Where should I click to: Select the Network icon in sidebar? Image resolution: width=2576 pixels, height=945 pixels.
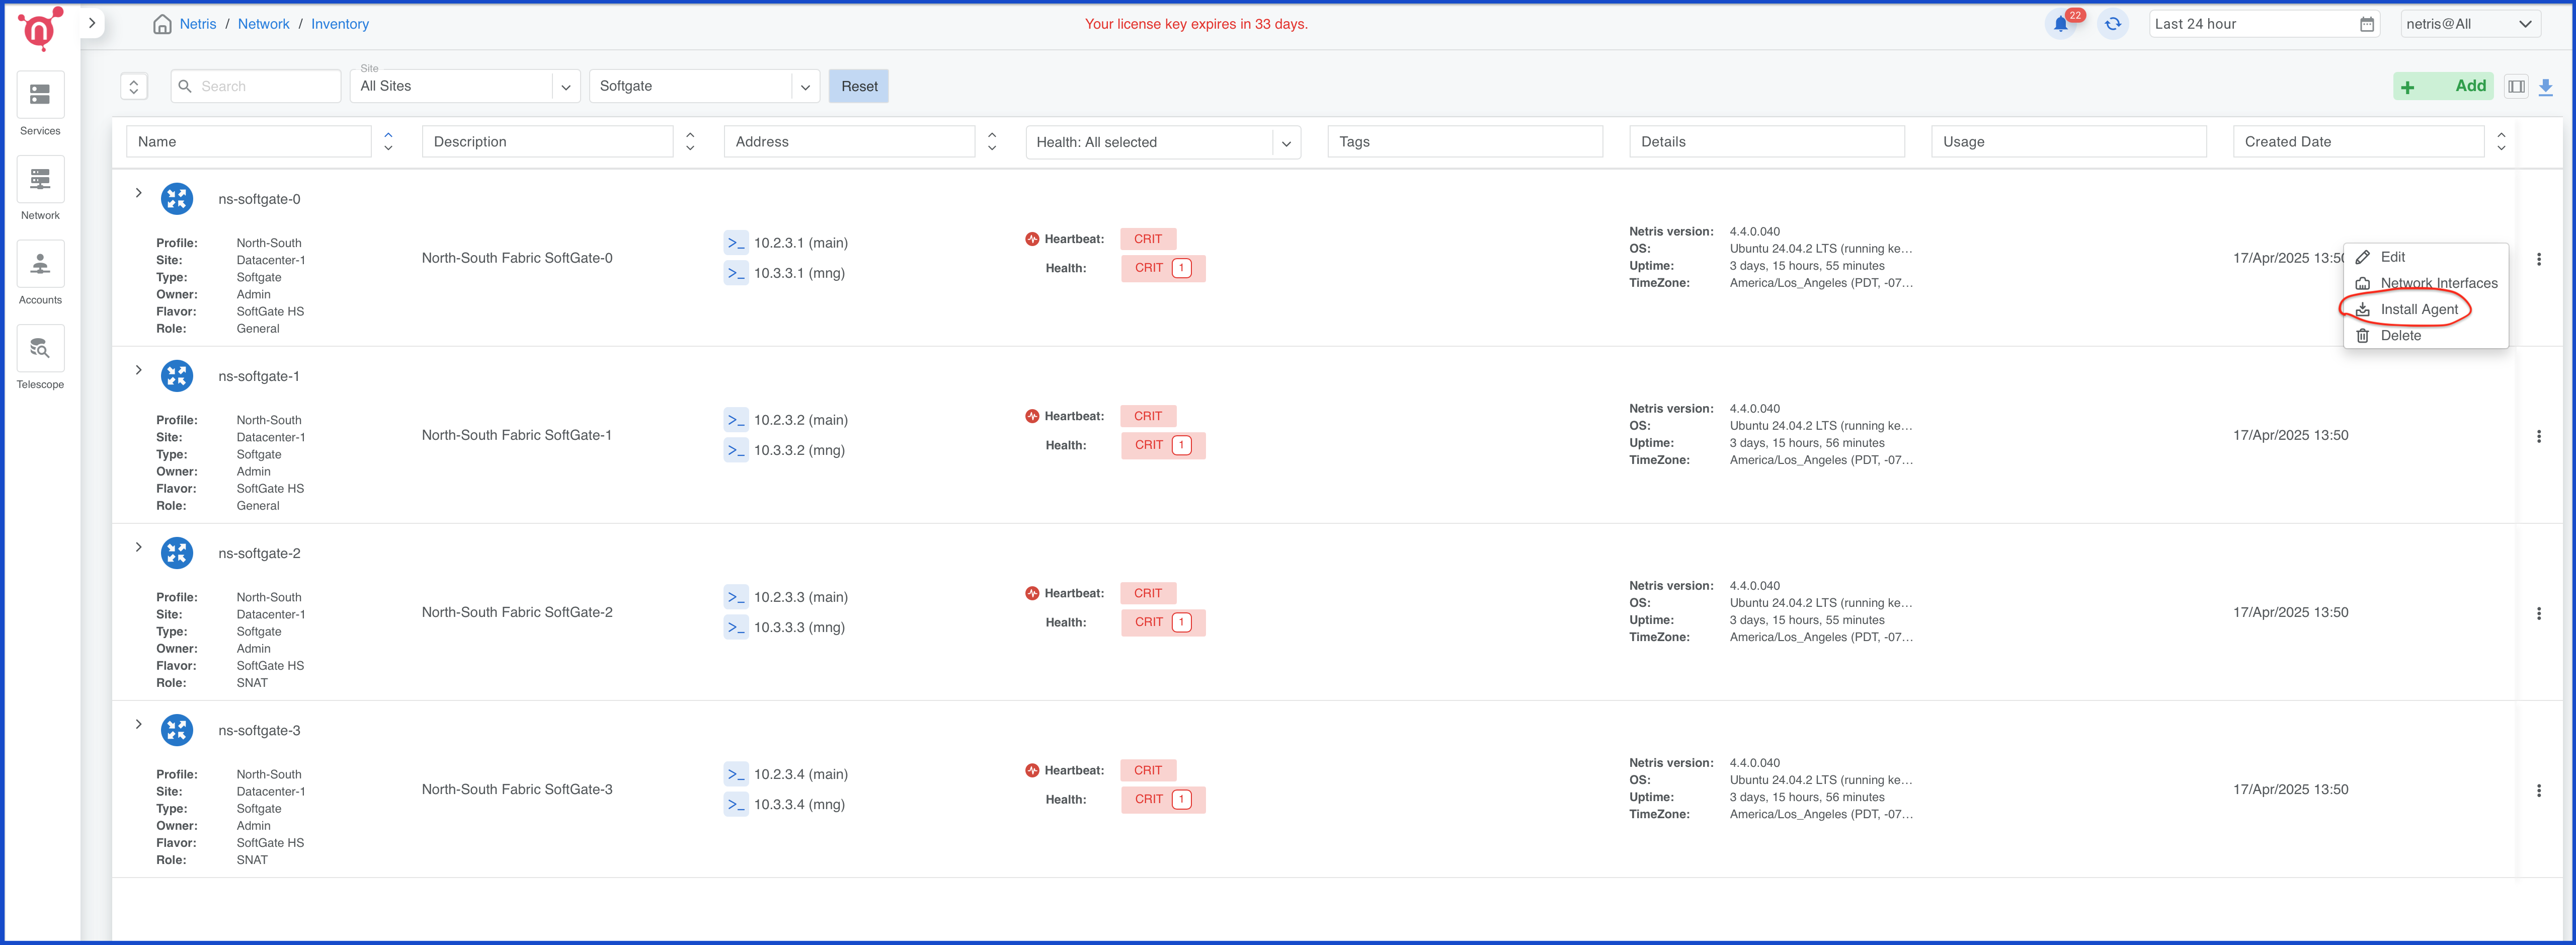click(x=40, y=188)
